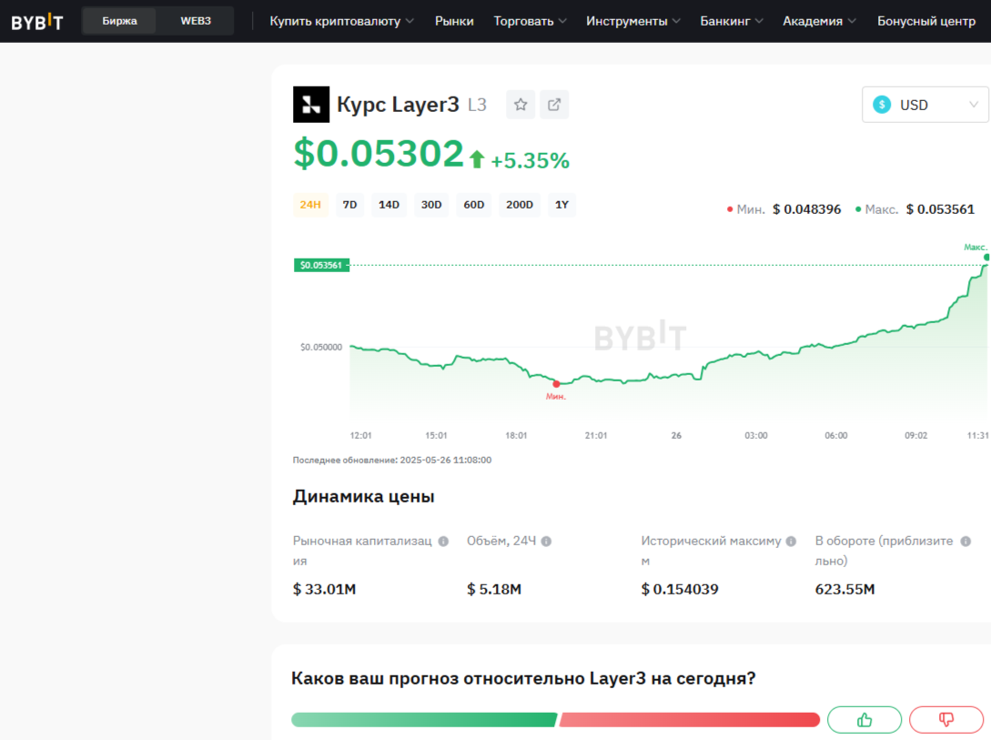Click the green Макс. point on chart
This screenshot has width=991, height=740.
coord(986,258)
